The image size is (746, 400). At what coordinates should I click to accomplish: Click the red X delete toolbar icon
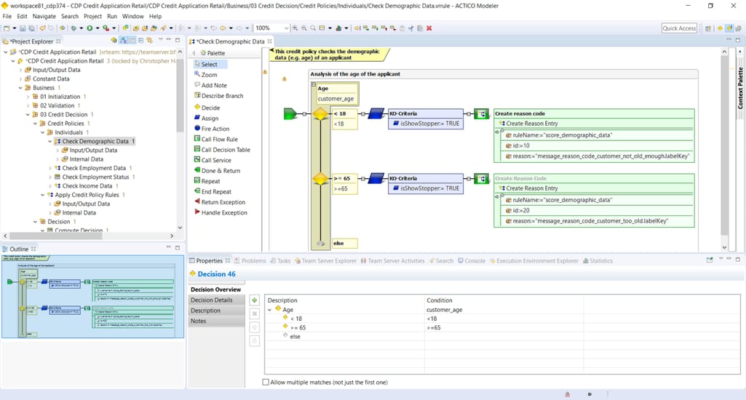point(429,28)
